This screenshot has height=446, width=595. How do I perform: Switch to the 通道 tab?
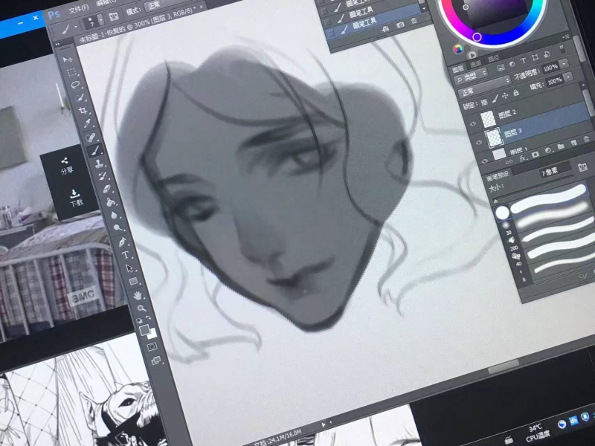coord(475,64)
